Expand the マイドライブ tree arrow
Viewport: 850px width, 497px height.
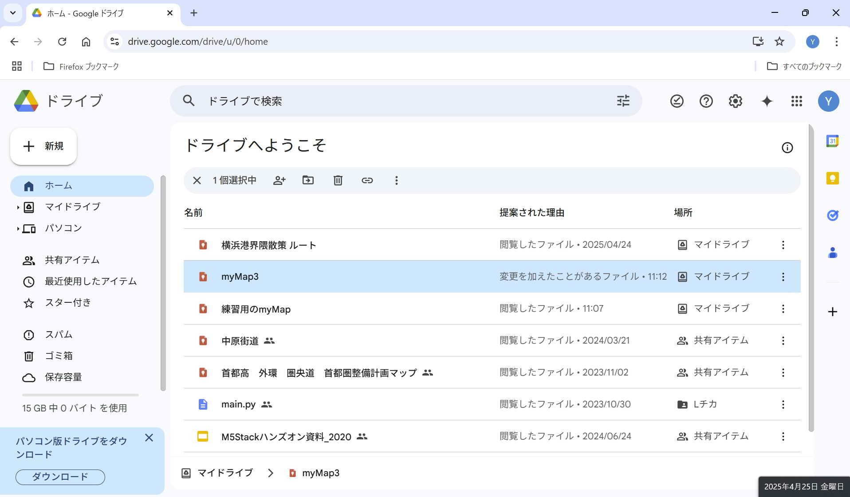(18, 207)
